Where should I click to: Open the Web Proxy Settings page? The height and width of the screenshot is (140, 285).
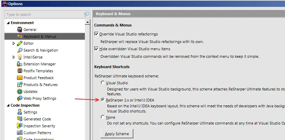39,98
